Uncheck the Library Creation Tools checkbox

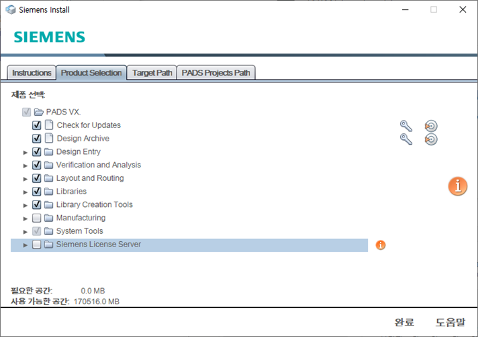36,204
